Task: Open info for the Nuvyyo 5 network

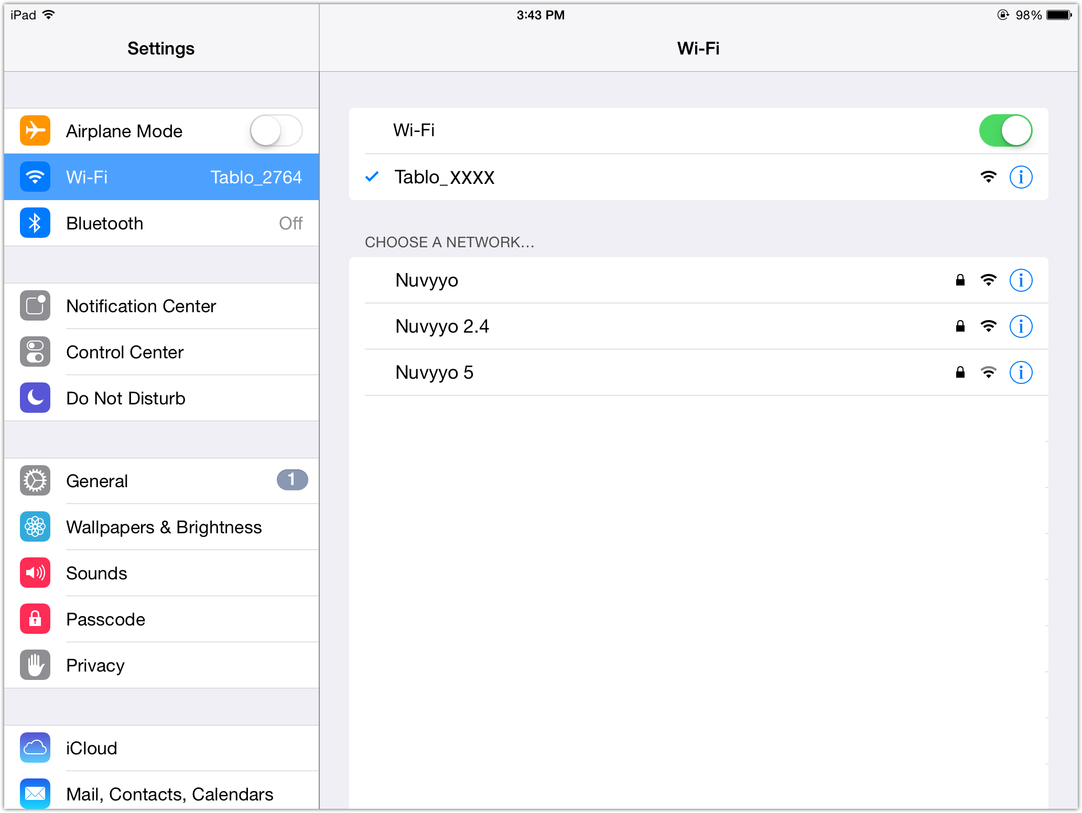Action: point(1021,372)
